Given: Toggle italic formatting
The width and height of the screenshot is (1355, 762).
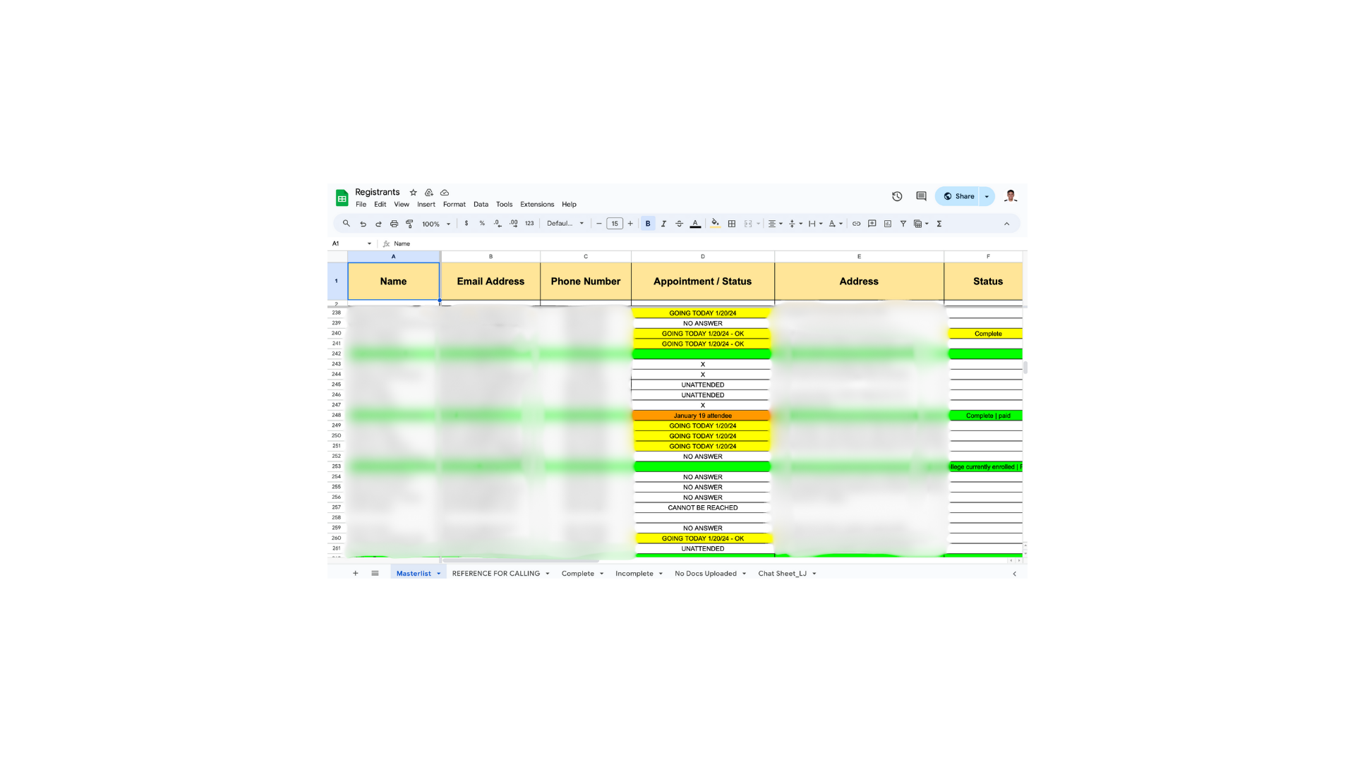Looking at the screenshot, I should pos(663,224).
